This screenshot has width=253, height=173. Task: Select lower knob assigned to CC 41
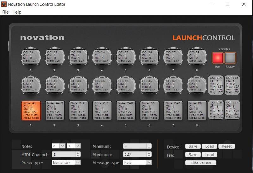(x=31, y=85)
